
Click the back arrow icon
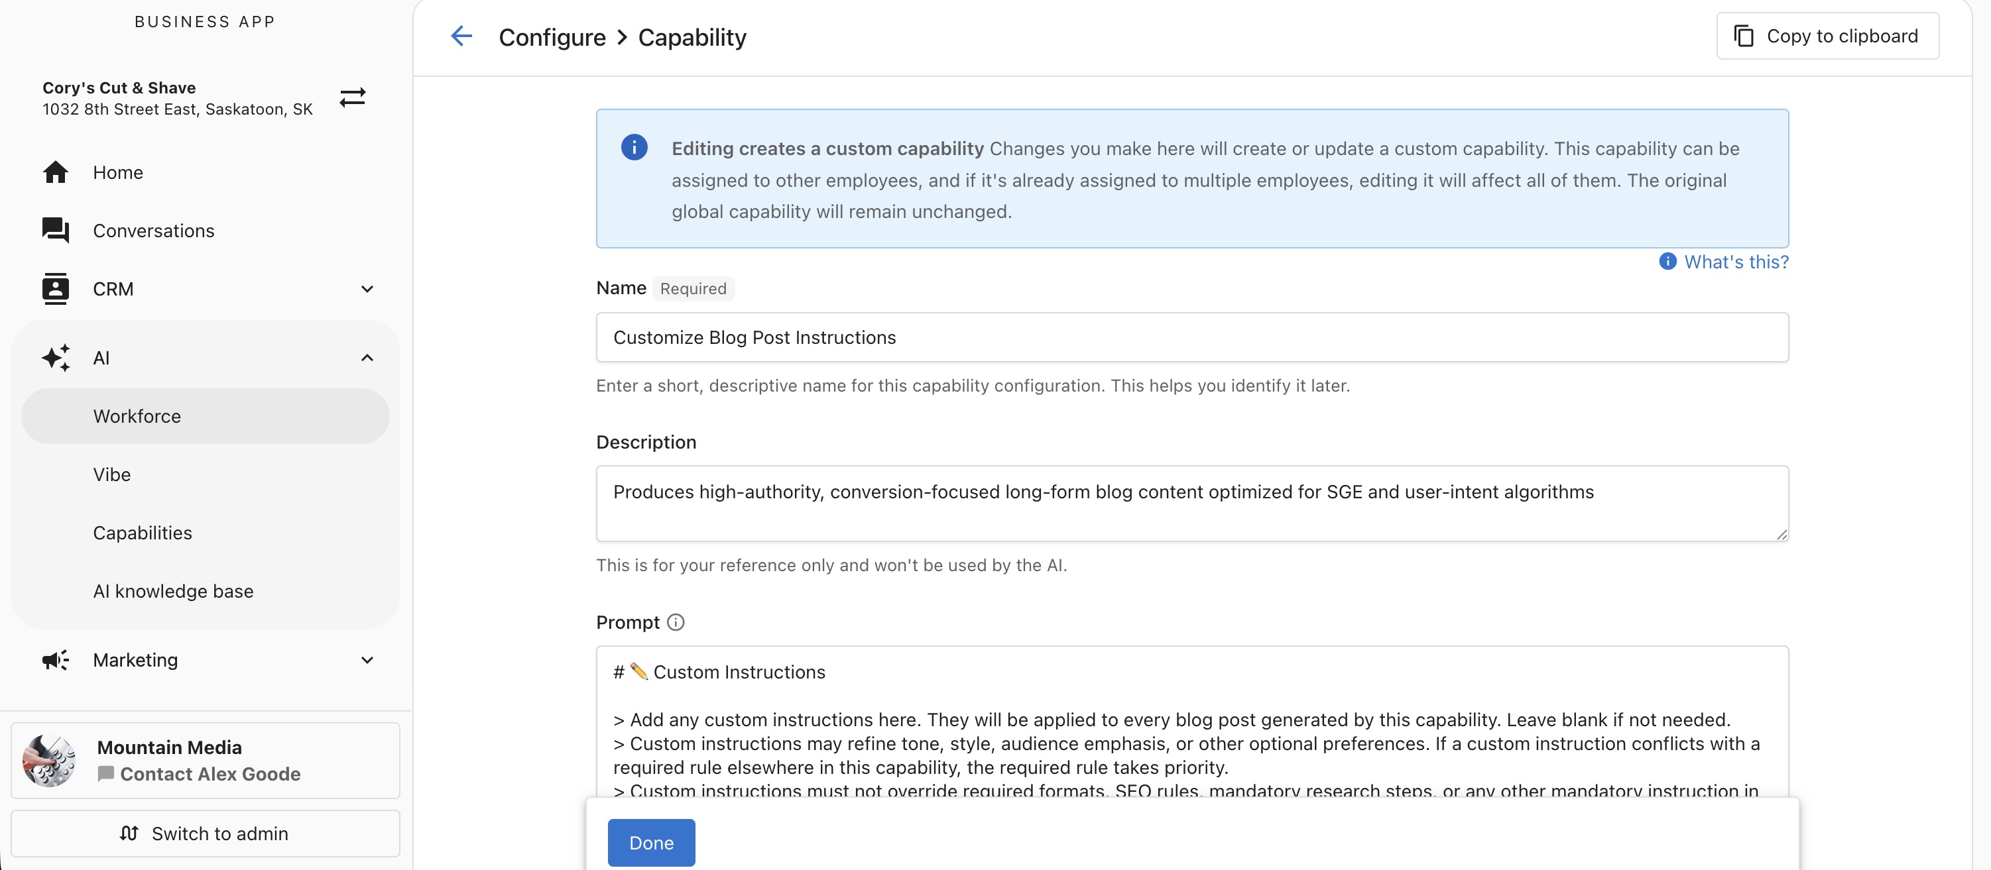click(461, 36)
